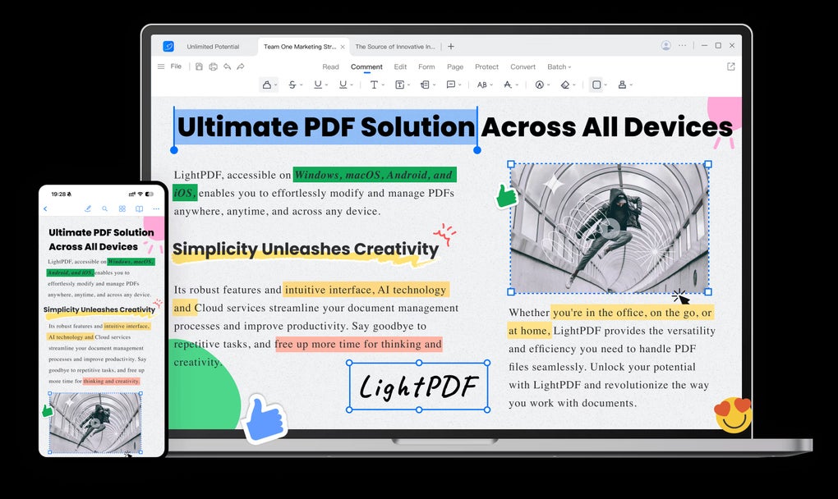Screen dimensions: 838x499
Task: Choose the circled-A pencil drawing tool
Action: tap(540, 85)
